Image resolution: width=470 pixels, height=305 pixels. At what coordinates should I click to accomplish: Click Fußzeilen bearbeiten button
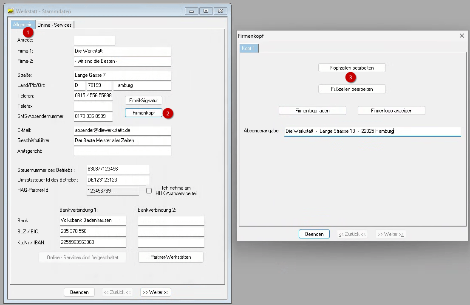pos(352,89)
